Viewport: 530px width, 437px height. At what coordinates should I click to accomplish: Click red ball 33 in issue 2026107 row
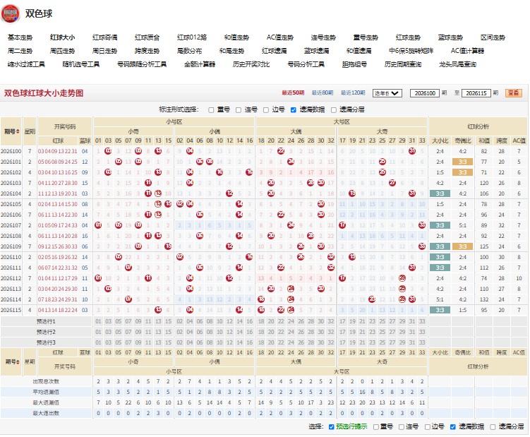422,225
